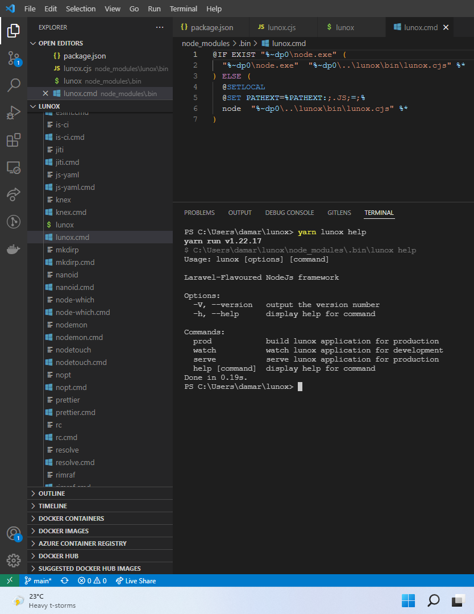Click main* branch in status bar
Viewport: 474px width, 614px height.
point(38,580)
